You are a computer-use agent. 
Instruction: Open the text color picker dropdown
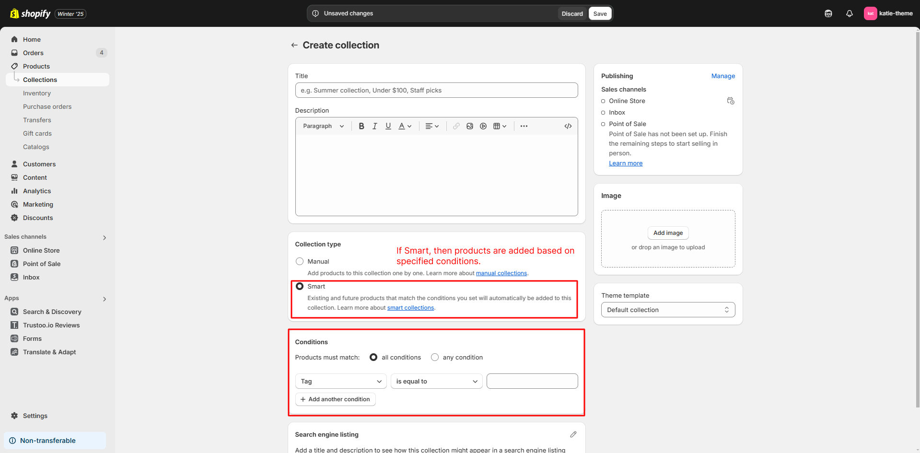[x=405, y=126]
